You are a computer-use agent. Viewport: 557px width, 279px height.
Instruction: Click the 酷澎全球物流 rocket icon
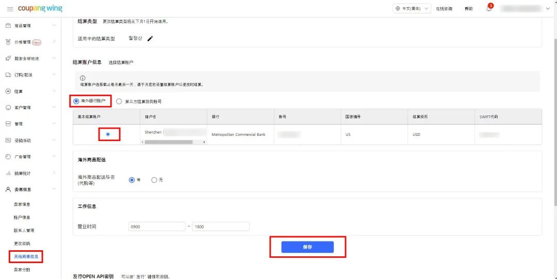click(8, 58)
